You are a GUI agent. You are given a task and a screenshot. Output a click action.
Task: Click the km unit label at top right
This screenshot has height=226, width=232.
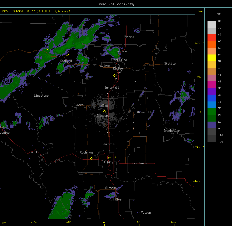tap(200, 11)
